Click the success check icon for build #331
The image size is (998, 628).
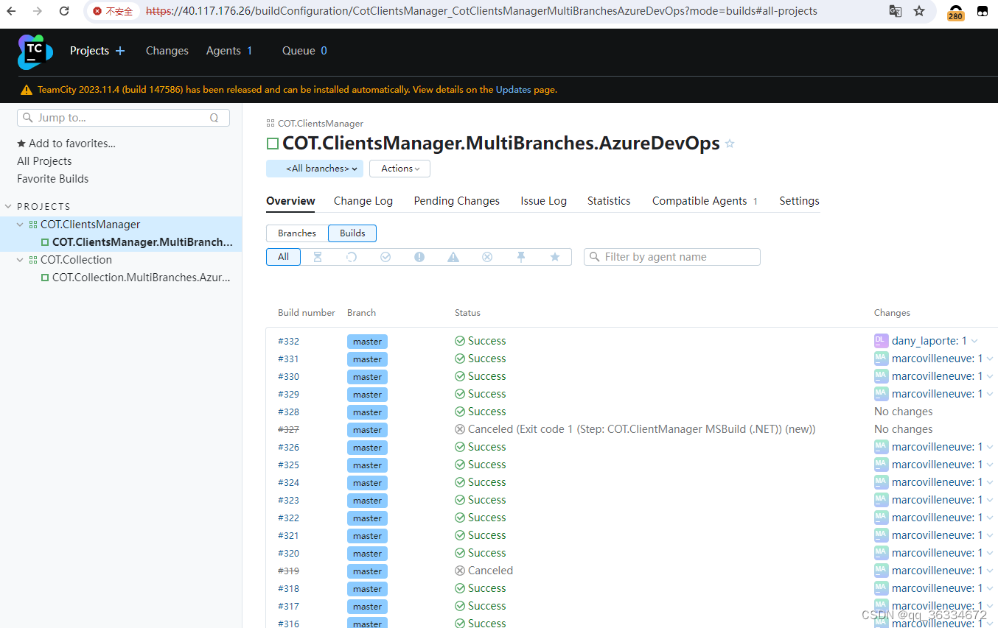pyautogui.click(x=460, y=359)
